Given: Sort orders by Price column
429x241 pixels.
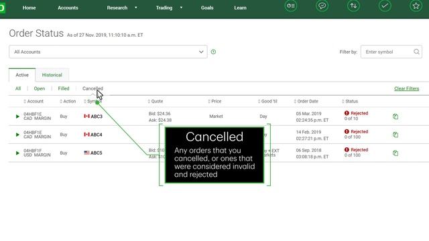Looking at the screenshot, I should [214, 101].
